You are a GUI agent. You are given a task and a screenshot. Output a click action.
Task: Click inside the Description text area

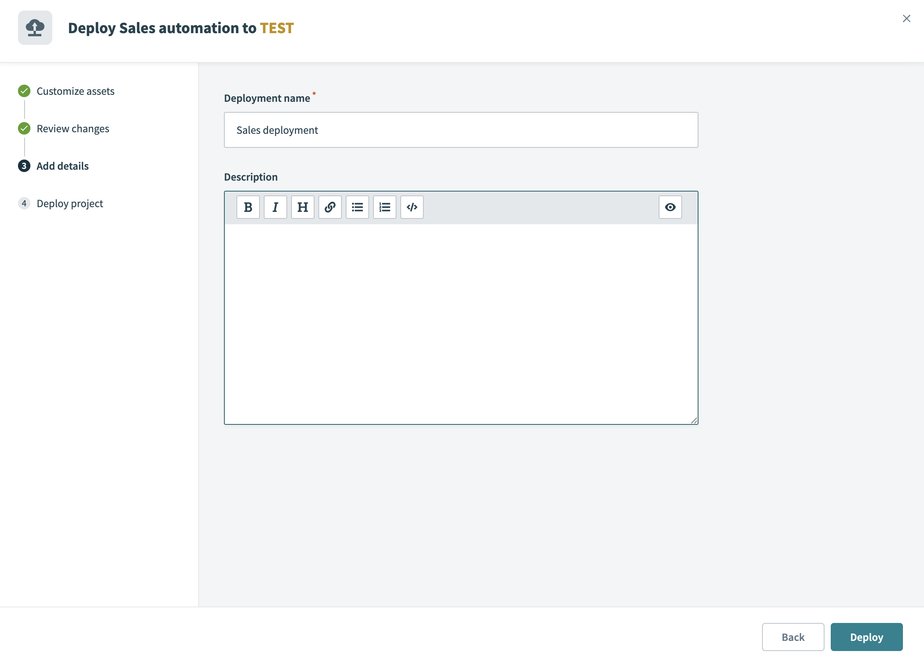click(x=460, y=321)
